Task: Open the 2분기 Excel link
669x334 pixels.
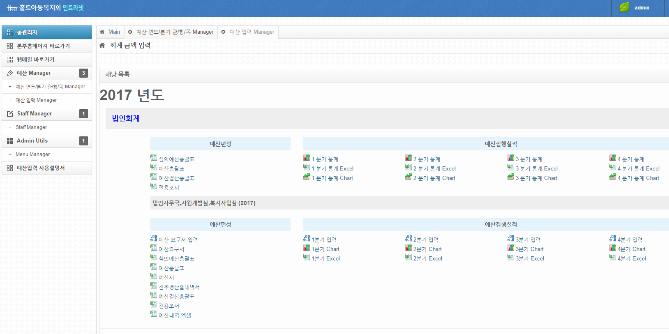Action: tap(427, 259)
